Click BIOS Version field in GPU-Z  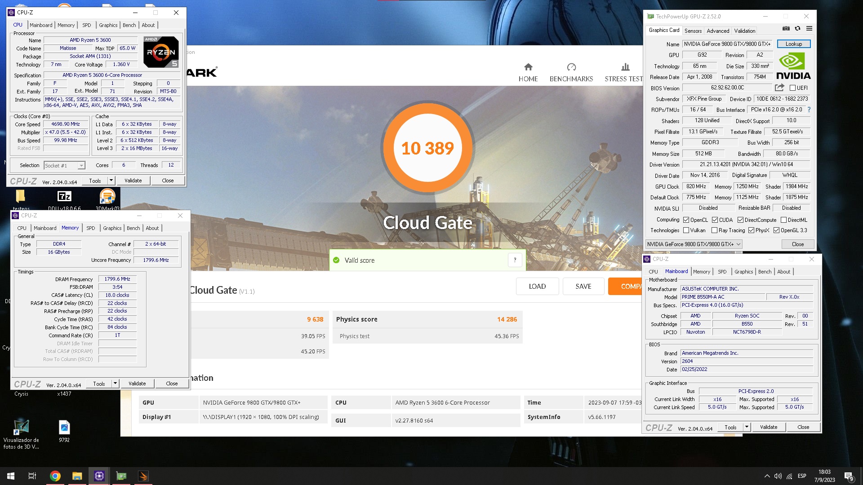(727, 88)
